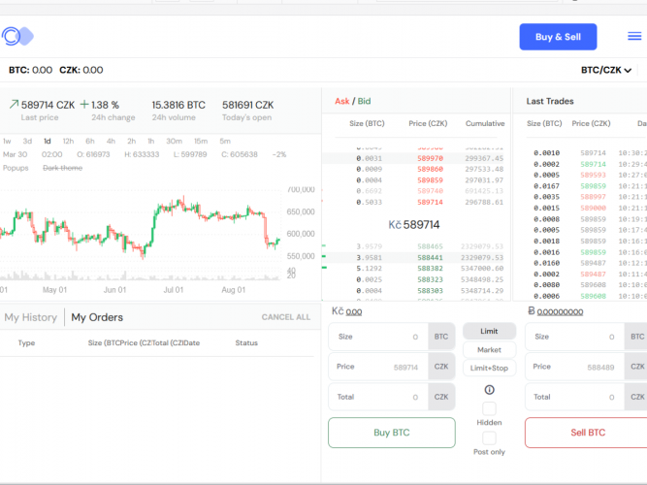Click CANCEL ALL orders

(x=285, y=317)
